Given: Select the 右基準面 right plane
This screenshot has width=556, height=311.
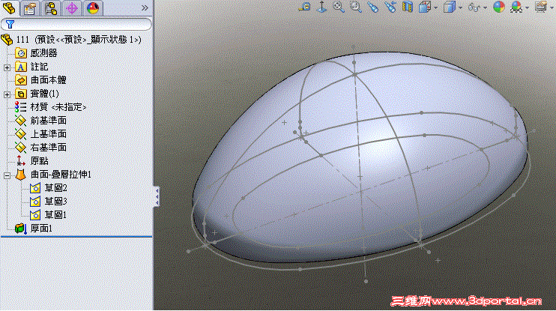Looking at the screenshot, I should tap(40, 148).
